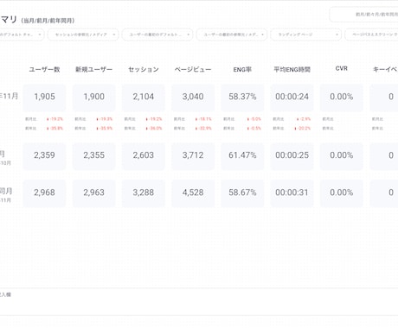Screen dimensions: 398x328
Task: Expand the ユーザーの最初の参照元/メディア filter
Action: pos(232,35)
